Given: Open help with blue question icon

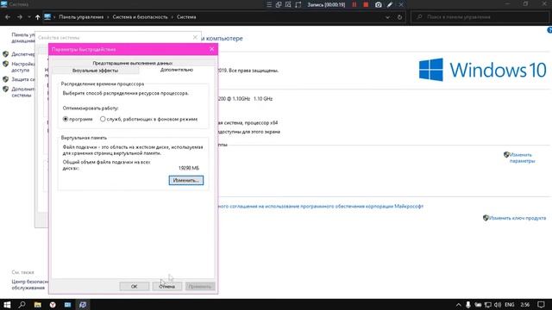Looking at the screenshot, I should (x=549, y=30).
